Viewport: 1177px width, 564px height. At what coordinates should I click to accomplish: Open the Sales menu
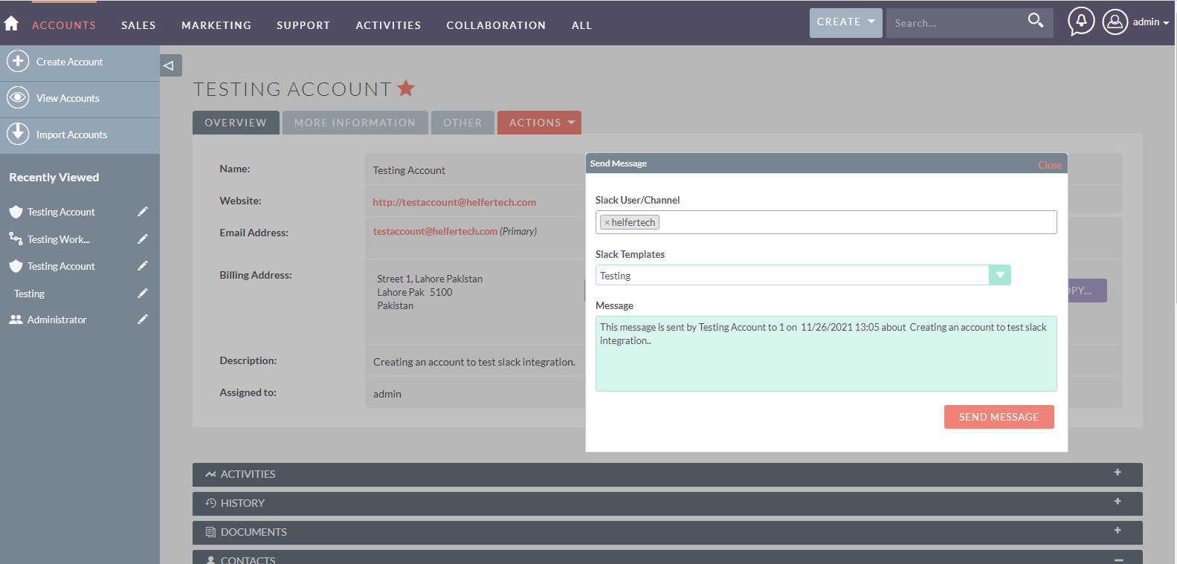(139, 25)
